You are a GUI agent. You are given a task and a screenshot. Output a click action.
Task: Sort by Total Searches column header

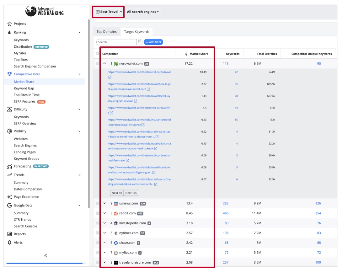click(267, 54)
